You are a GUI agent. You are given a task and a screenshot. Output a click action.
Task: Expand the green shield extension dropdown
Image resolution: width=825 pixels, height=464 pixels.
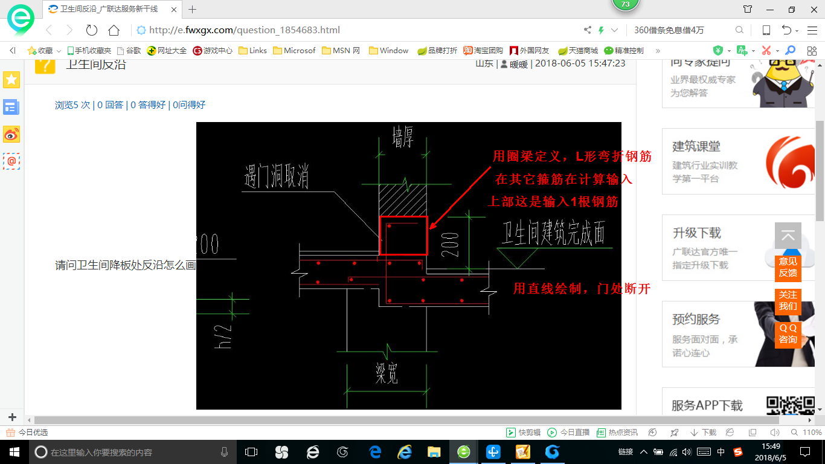pos(729,51)
